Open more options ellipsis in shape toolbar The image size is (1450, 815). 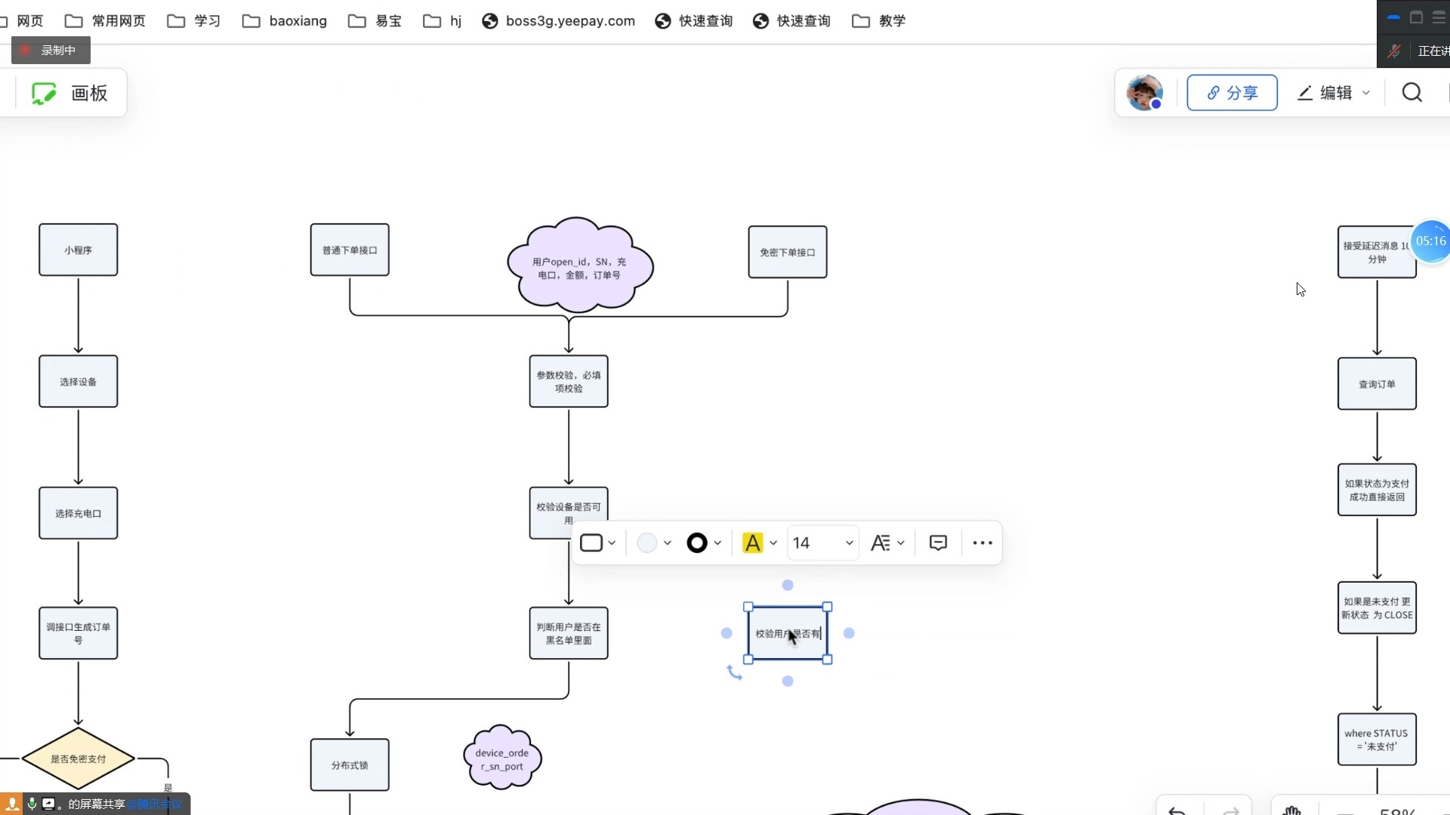coord(982,543)
